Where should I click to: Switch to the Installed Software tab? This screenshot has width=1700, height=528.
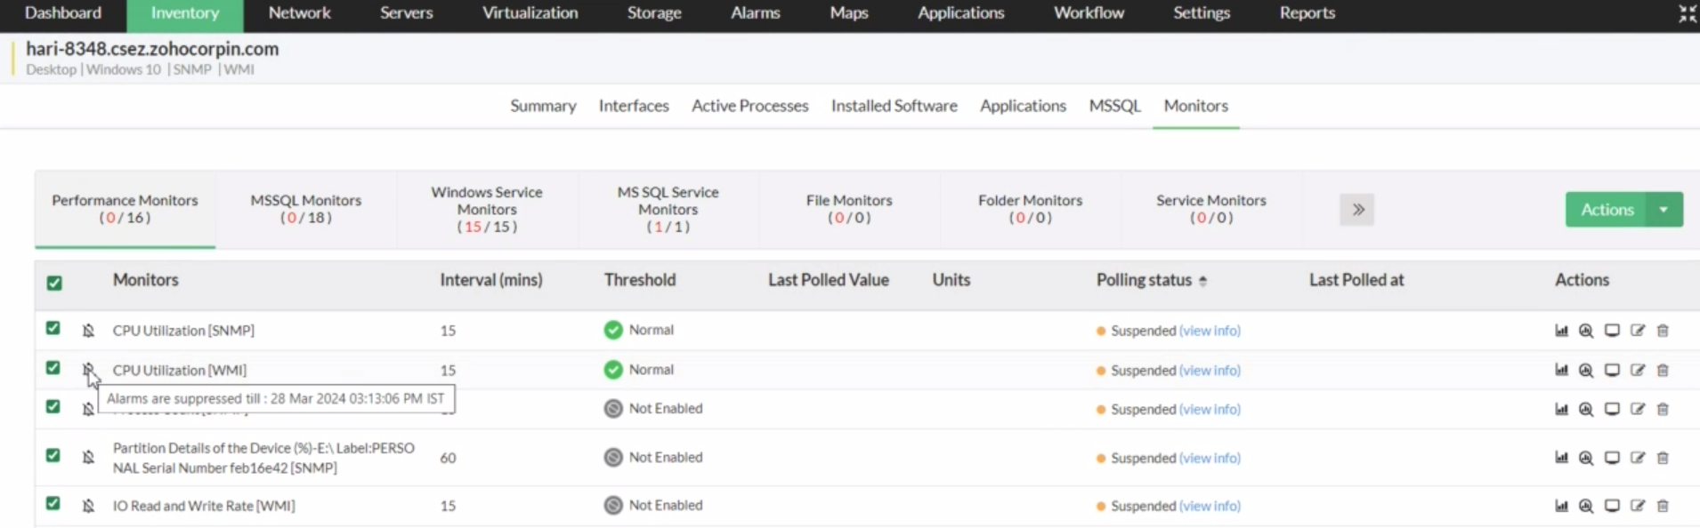[894, 106]
